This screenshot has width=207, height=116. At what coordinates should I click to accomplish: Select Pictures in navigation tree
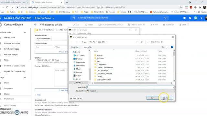tap(78, 72)
